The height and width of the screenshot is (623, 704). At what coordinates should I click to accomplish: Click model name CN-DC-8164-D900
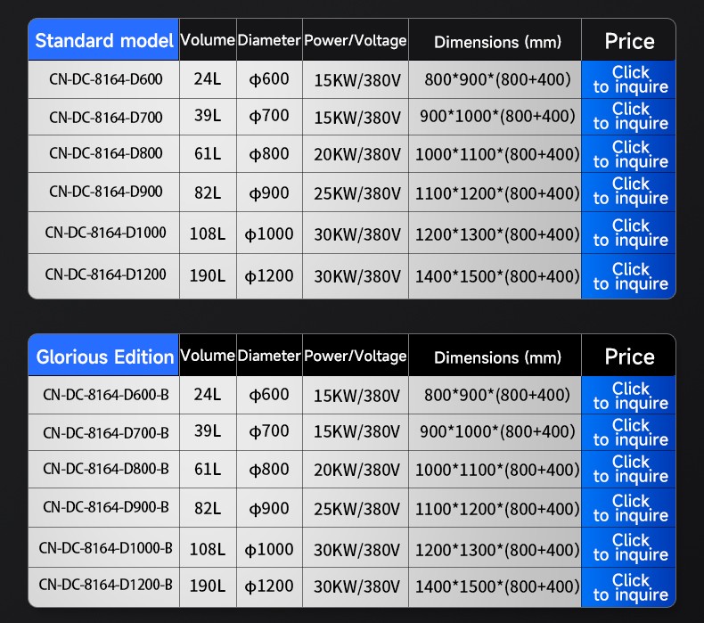pyautogui.click(x=105, y=192)
